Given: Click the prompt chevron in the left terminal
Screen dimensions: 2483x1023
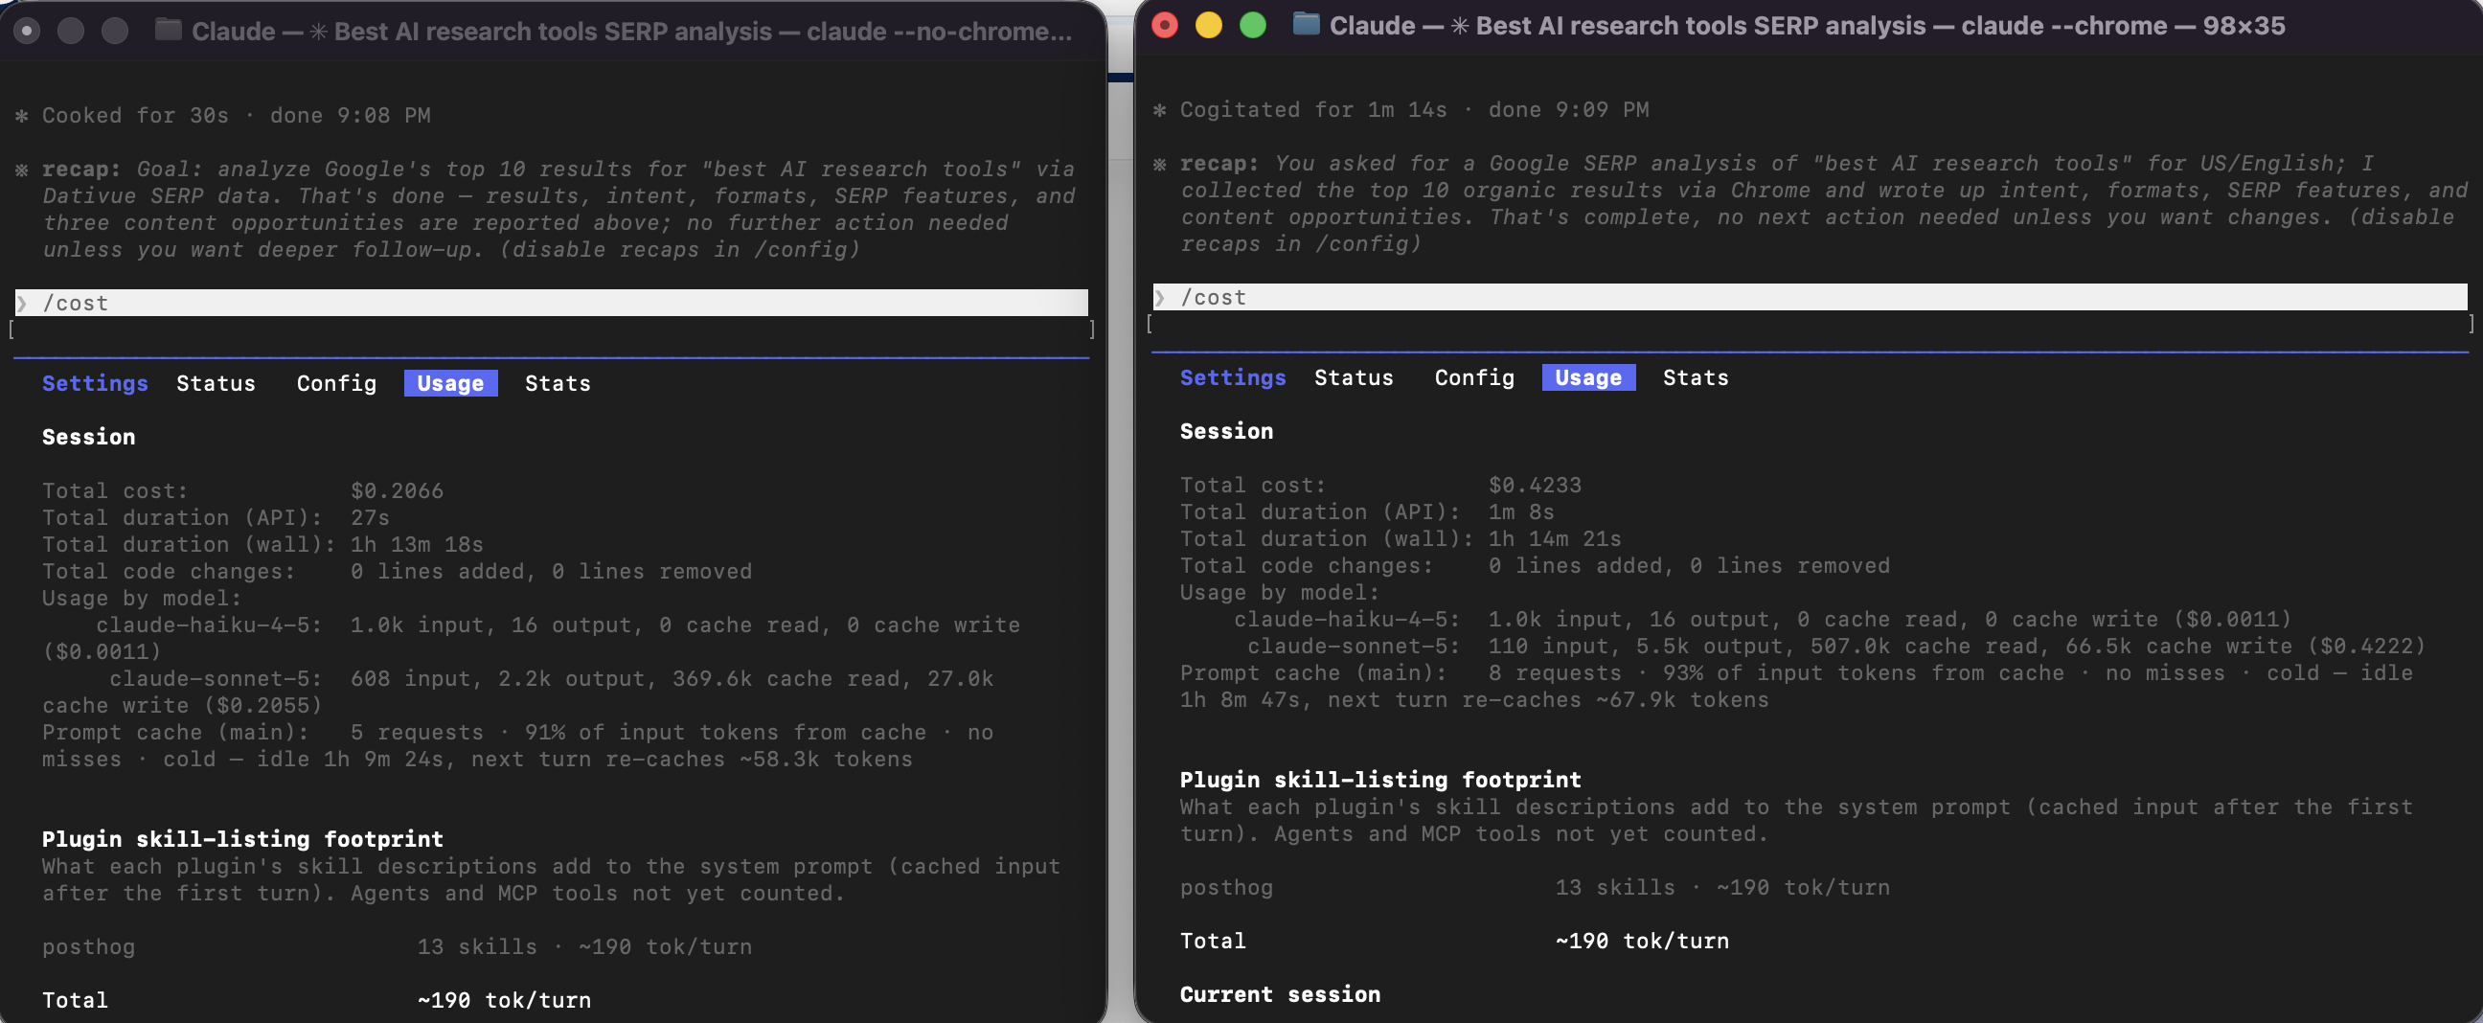Looking at the screenshot, I should point(22,303).
